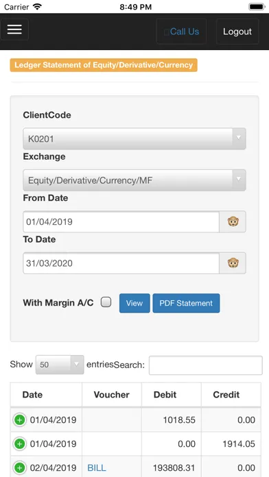This screenshot has width=269, height=477.
Task: Click the To Date text field
Action: coord(121,263)
